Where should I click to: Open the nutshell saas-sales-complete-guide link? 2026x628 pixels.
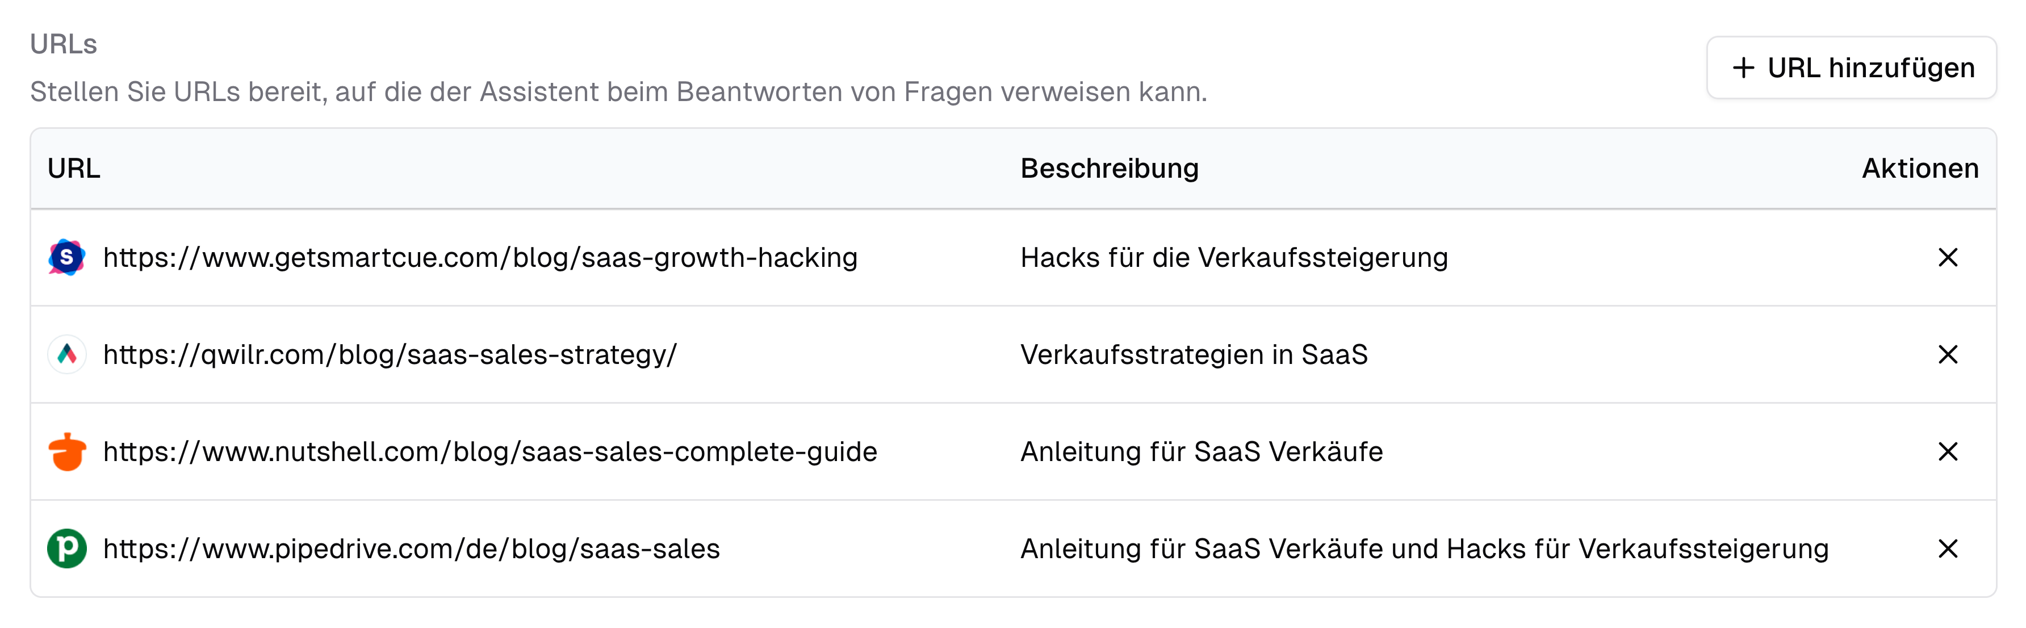(491, 452)
